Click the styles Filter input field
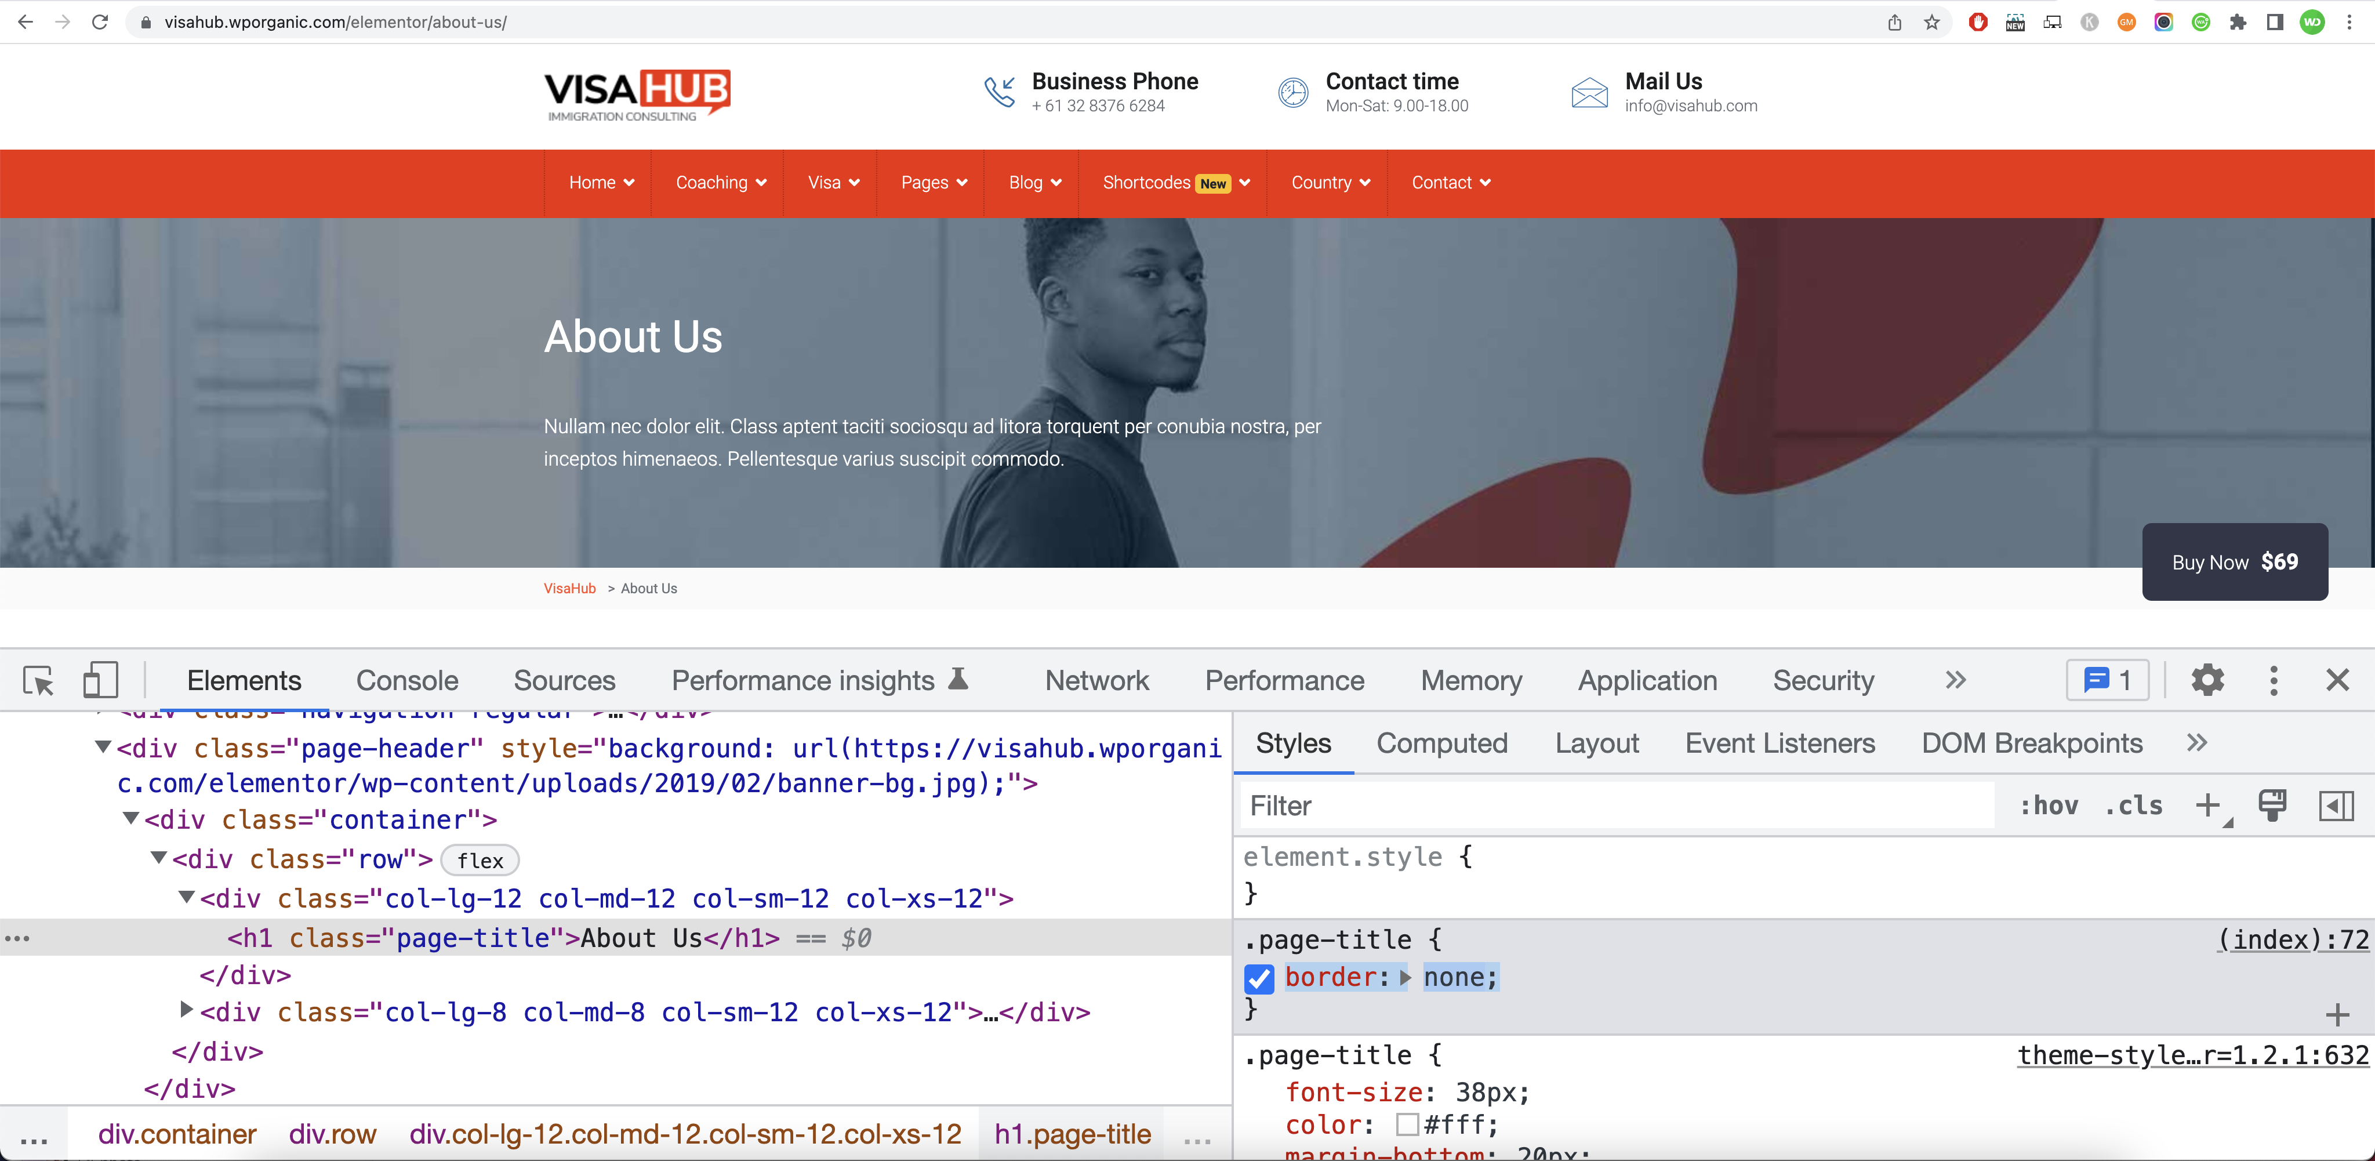The width and height of the screenshot is (2375, 1161). pos(1614,805)
